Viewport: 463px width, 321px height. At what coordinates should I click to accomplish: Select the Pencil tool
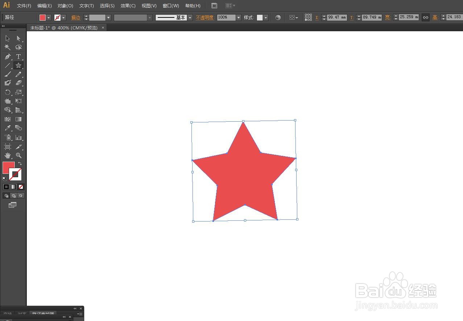[x=18, y=74]
